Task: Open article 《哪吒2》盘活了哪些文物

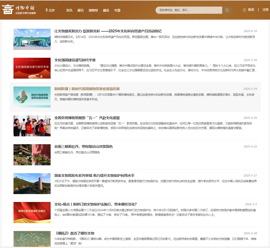Action: [74, 233]
